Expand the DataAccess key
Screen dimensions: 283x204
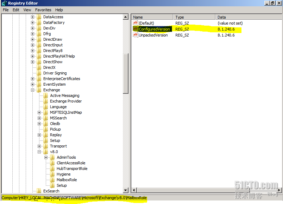coord(32,17)
